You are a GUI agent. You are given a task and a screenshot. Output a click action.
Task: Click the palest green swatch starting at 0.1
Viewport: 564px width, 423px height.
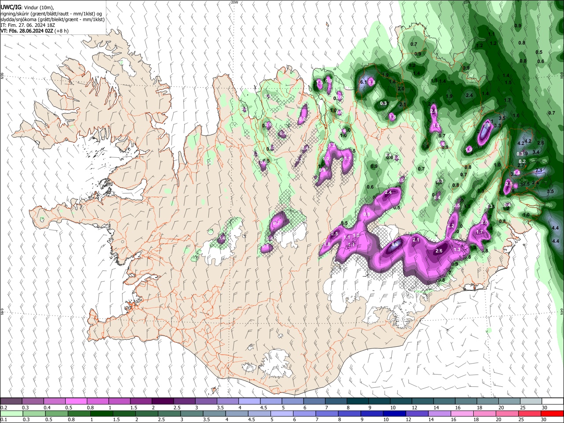tap(11, 414)
